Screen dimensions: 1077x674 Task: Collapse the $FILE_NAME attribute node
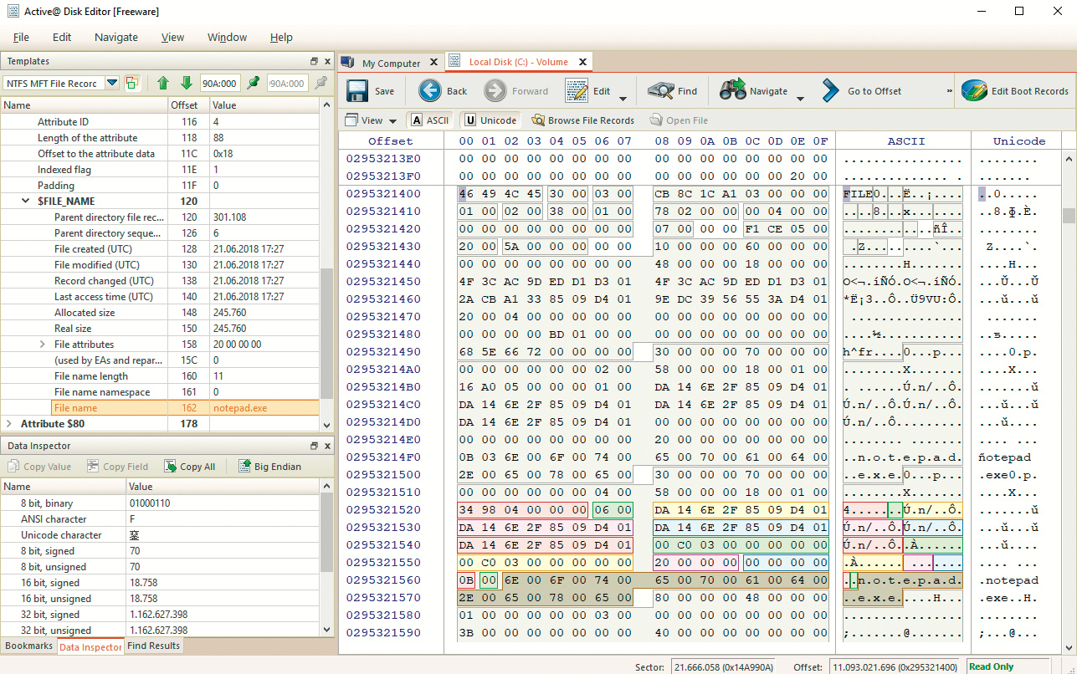[x=25, y=202]
